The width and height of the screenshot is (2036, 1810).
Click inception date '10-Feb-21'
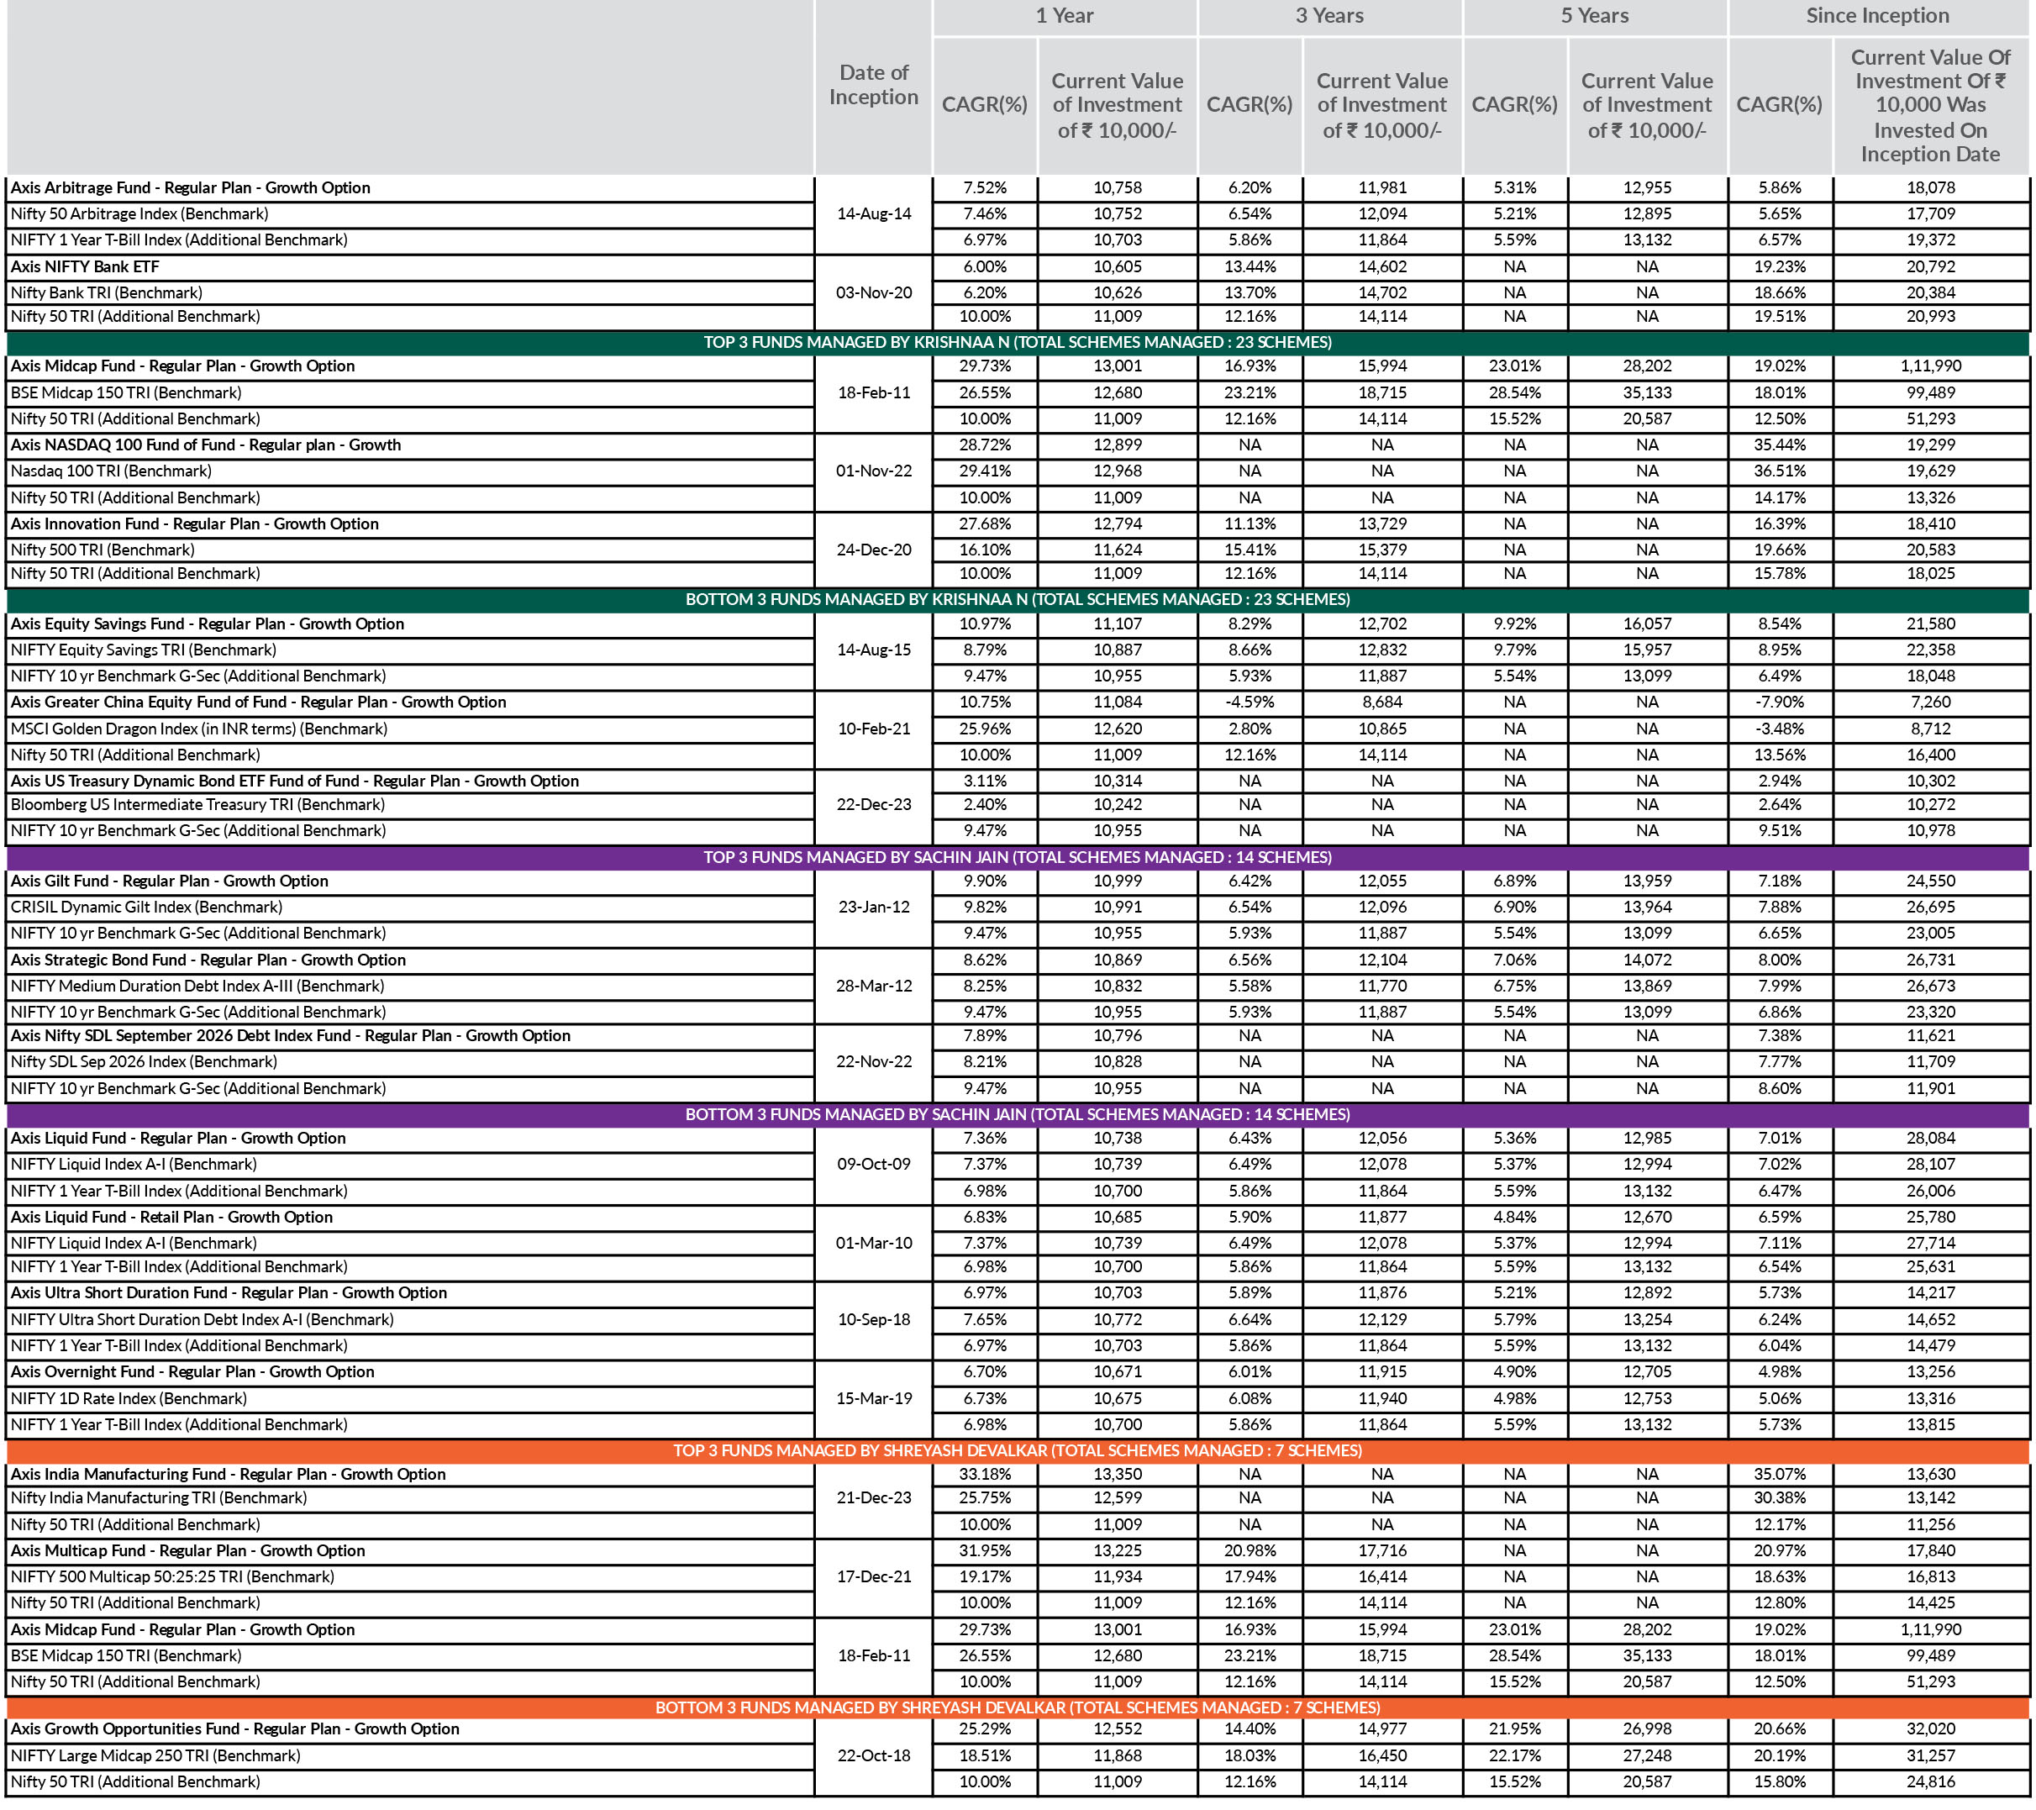[874, 729]
